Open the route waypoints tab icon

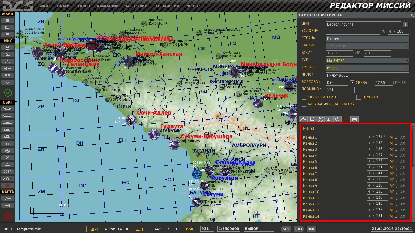(x=303, y=119)
